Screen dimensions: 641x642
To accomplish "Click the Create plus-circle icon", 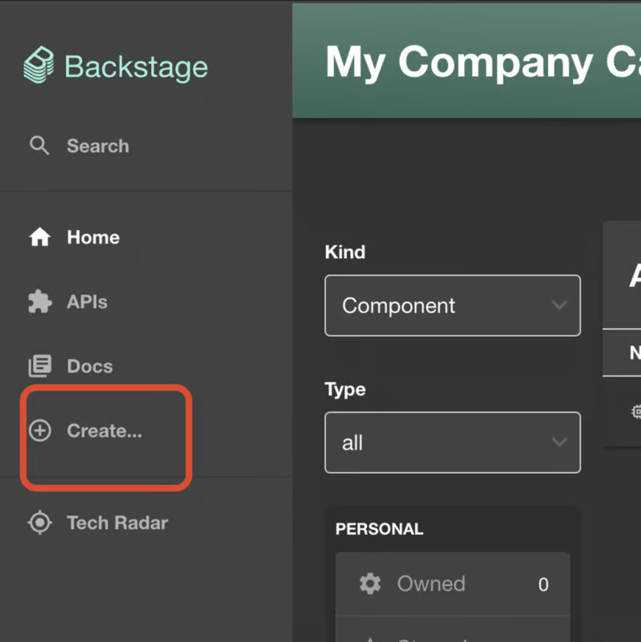I will pos(39,430).
